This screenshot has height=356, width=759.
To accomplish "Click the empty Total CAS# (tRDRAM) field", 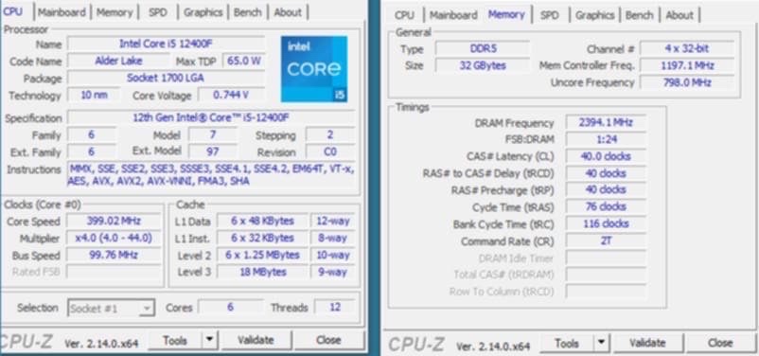I will pos(606,275).
